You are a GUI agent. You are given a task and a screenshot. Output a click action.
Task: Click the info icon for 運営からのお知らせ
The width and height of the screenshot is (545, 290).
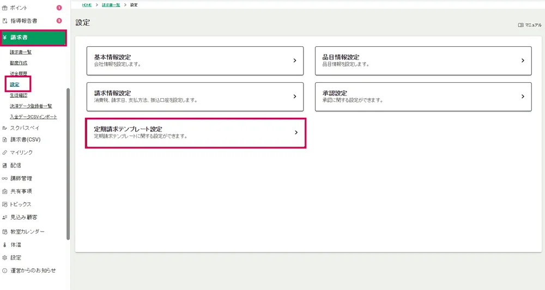(5, 270)
